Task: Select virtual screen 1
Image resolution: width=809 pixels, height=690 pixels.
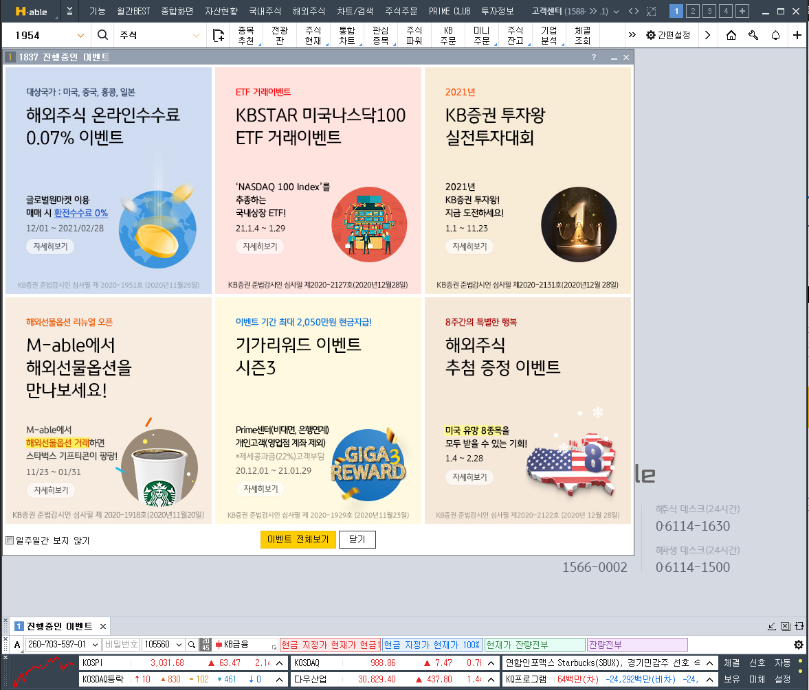Action: click(676, 11)
